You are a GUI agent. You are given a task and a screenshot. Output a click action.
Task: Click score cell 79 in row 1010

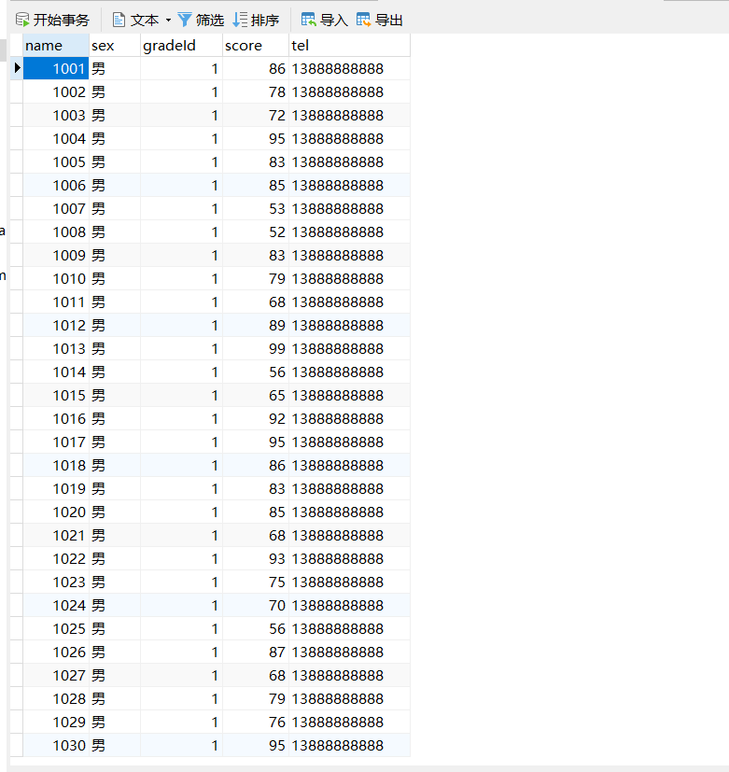[x=256, y=279]
